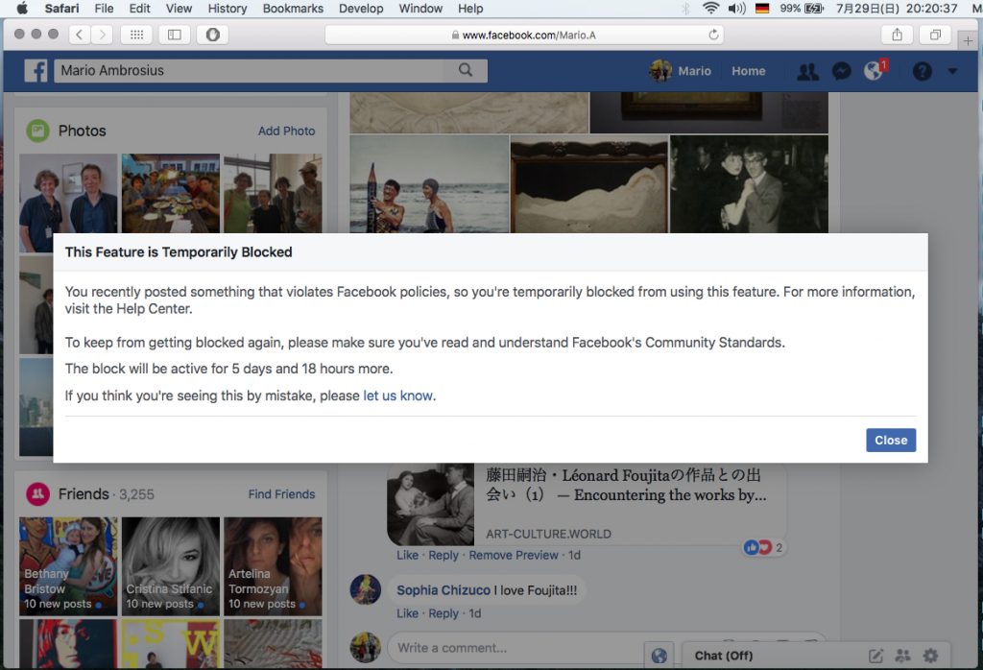This screenshot has height=670, width=983.
Task: Click the volume status icon
Action: [736, 8]
